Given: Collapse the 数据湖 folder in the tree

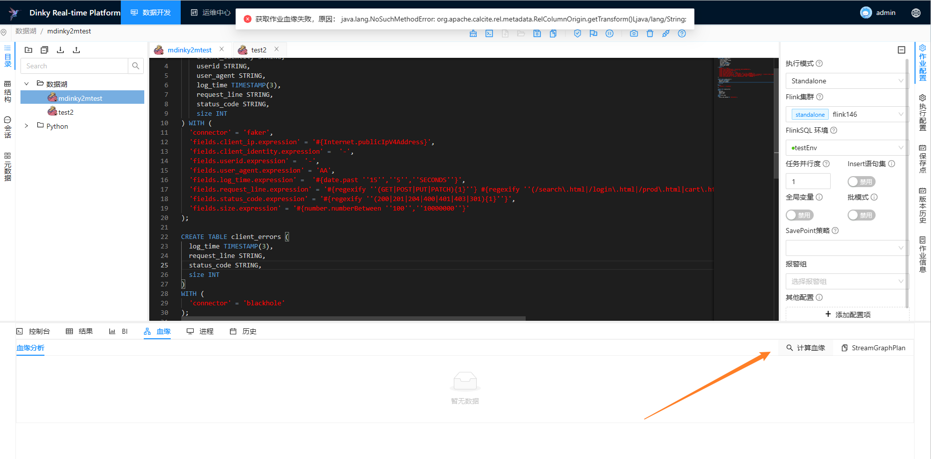Looking at the screenshot, I should (26, 83).
